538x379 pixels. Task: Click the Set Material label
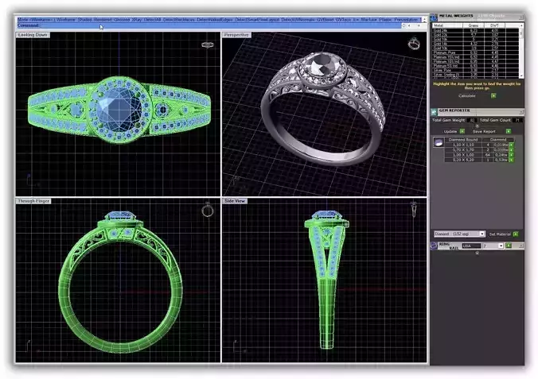(500, 234)
